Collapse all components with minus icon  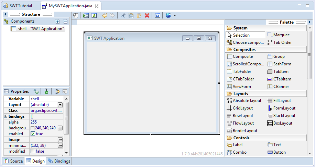[65, 22]
